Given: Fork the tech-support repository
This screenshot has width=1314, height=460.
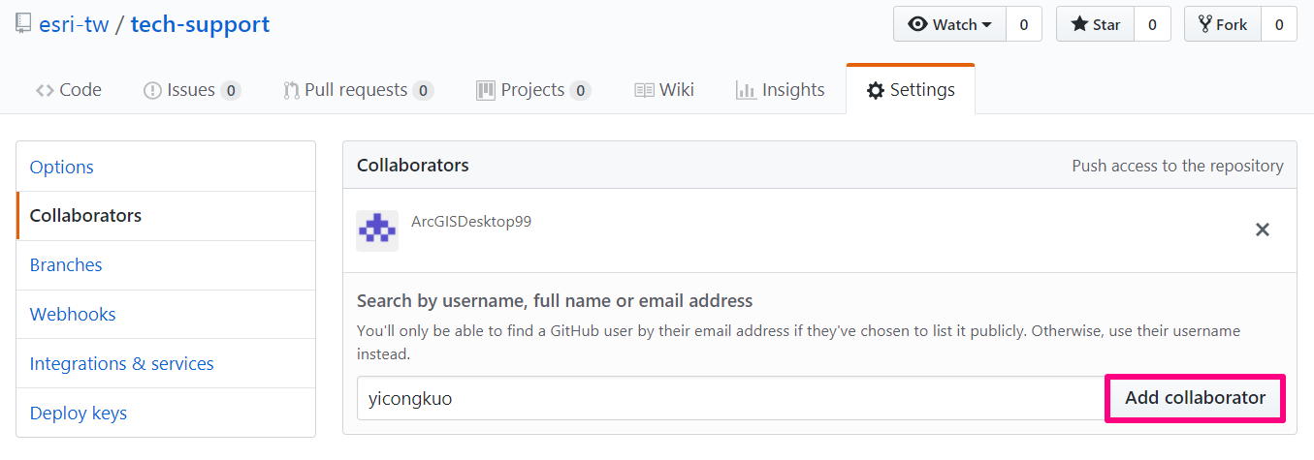Looking at the screenshot, I should [x=1222, y=25].
